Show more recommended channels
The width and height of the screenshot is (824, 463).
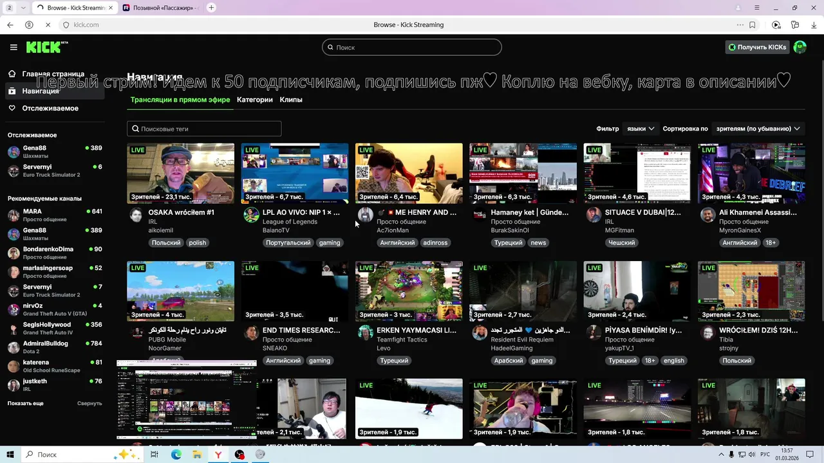click(26, 403)
